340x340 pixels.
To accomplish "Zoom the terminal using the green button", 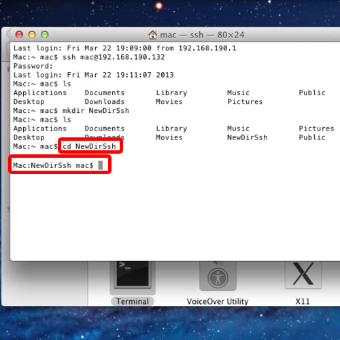I will [x=45, y=35].
